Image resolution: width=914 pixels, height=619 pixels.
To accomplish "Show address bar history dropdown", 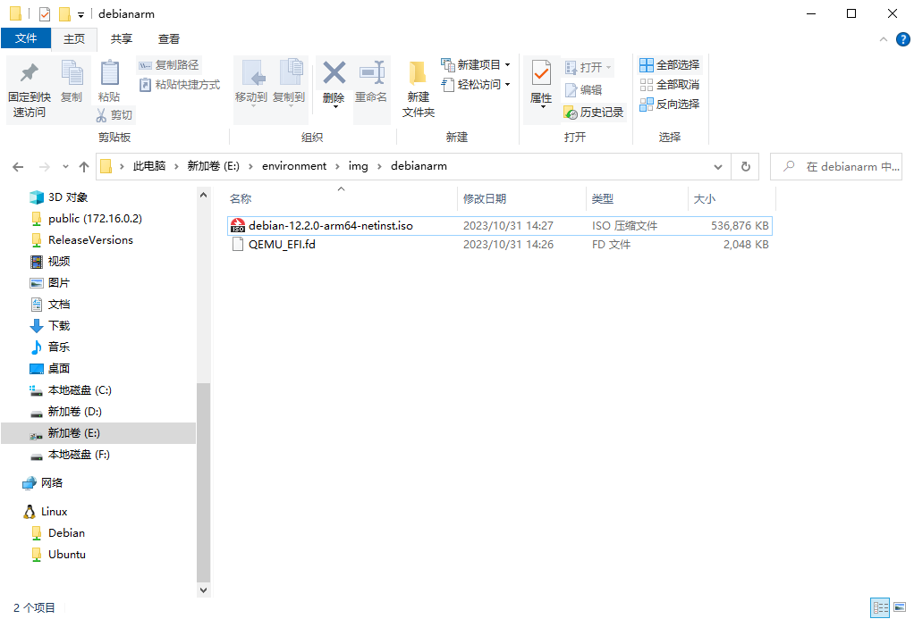I will tap(718, 166).
